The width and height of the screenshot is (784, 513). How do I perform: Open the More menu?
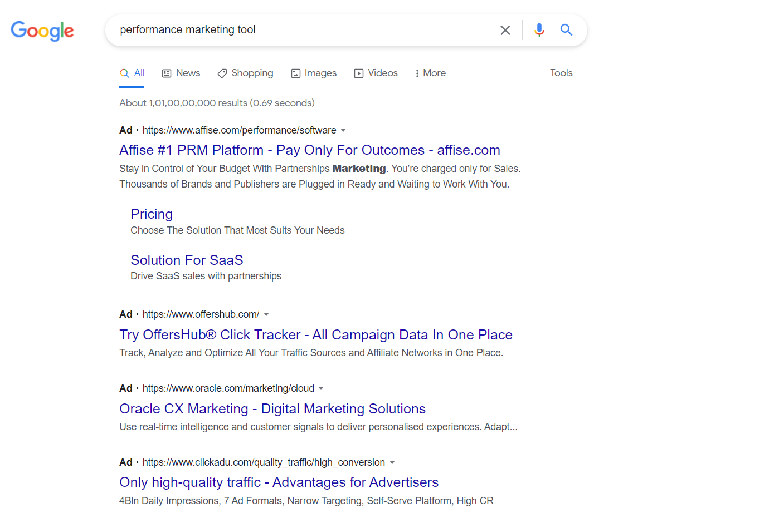click(430, 73)
